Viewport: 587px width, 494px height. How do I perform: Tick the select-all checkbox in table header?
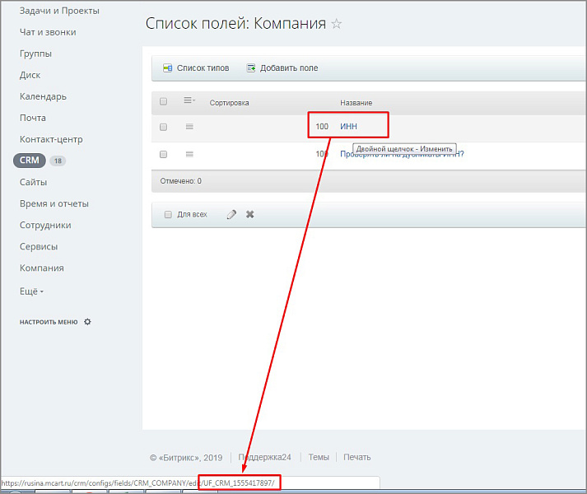pyautogui.click(x=163, y=102)
